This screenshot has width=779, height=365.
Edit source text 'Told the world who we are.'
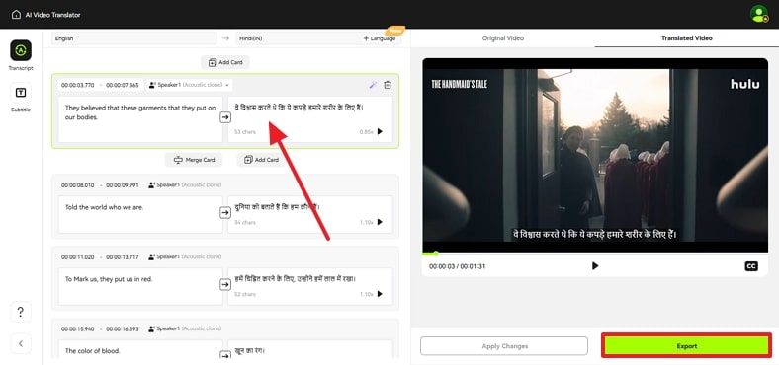[x=140, y=214]
